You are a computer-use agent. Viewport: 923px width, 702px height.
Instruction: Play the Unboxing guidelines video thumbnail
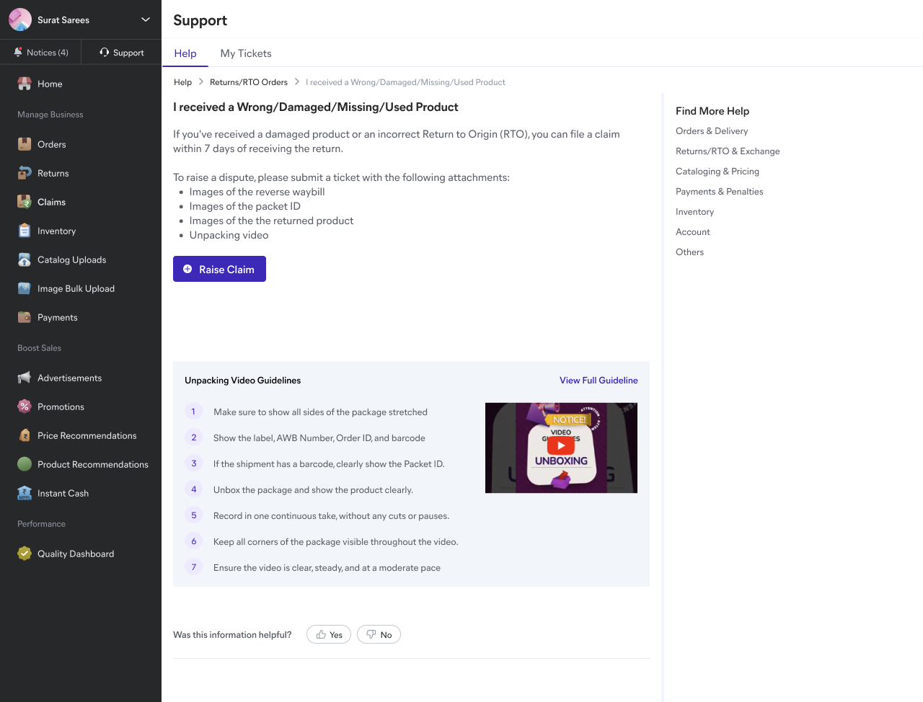tap(561, 446)
